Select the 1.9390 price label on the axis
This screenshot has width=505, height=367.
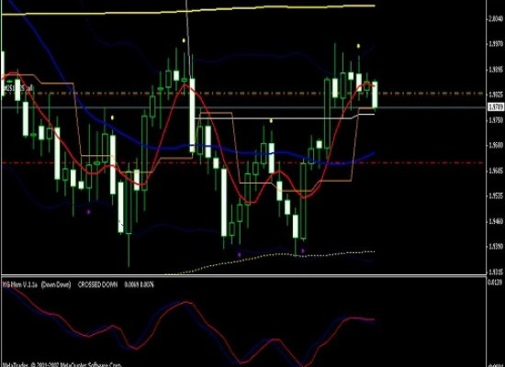click(x=496, y=247)
